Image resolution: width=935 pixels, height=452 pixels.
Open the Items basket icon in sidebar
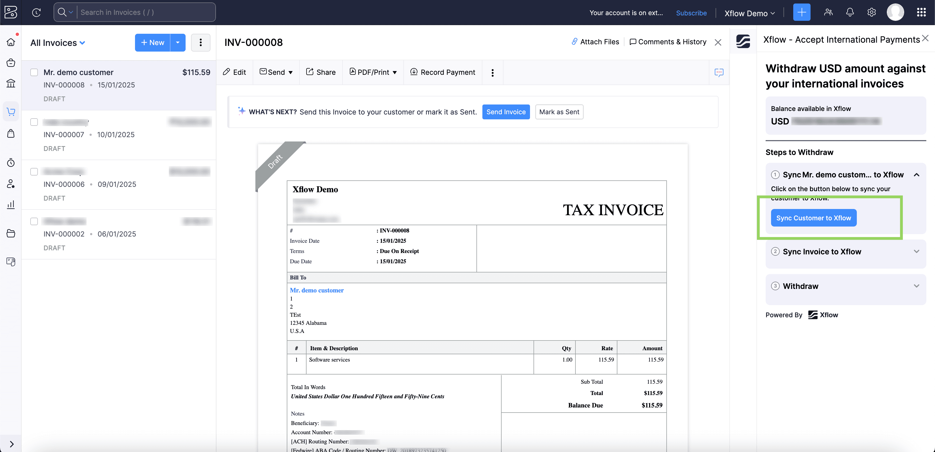[11, 63]
